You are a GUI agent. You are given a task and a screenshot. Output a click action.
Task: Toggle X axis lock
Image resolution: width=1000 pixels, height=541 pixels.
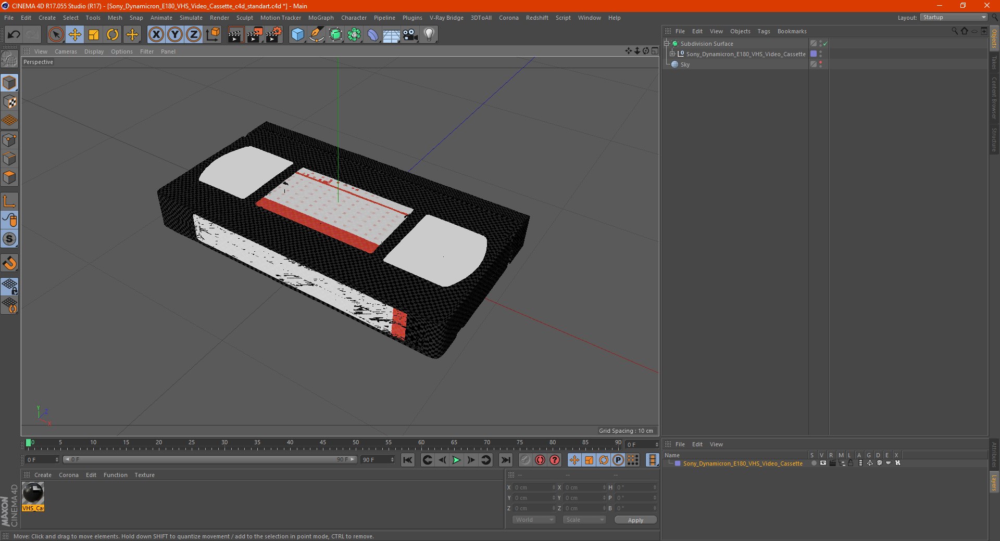tap(156, 35)
